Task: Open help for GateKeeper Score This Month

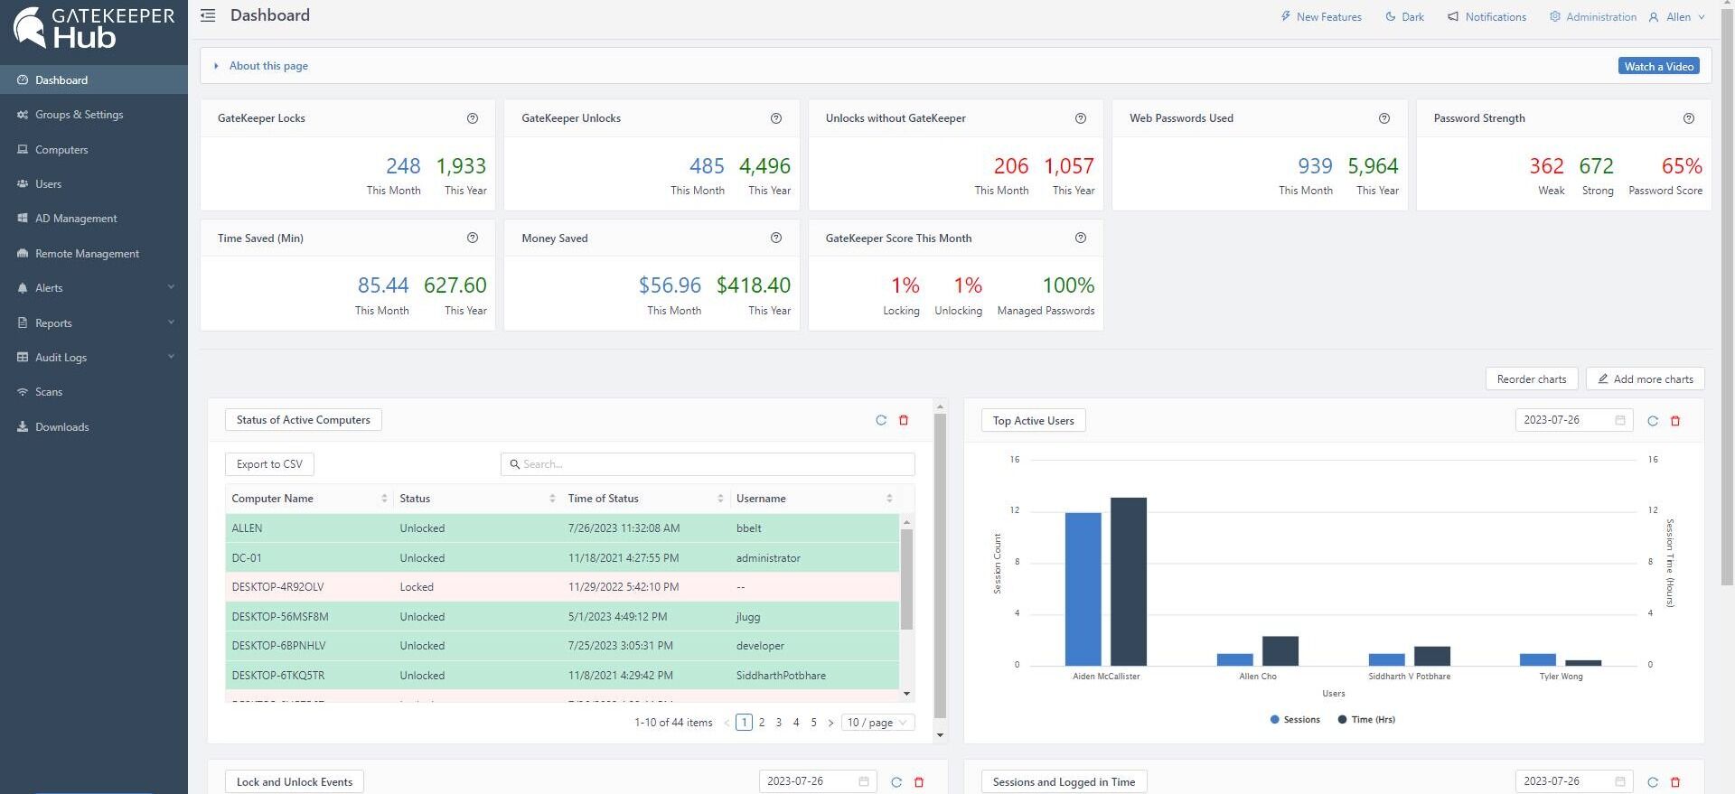Action: click(x=1081, y=238)
